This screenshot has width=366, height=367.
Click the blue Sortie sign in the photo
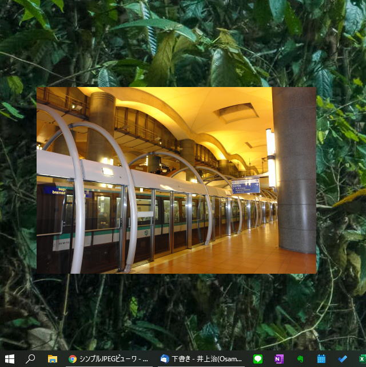tap(245, 186)
